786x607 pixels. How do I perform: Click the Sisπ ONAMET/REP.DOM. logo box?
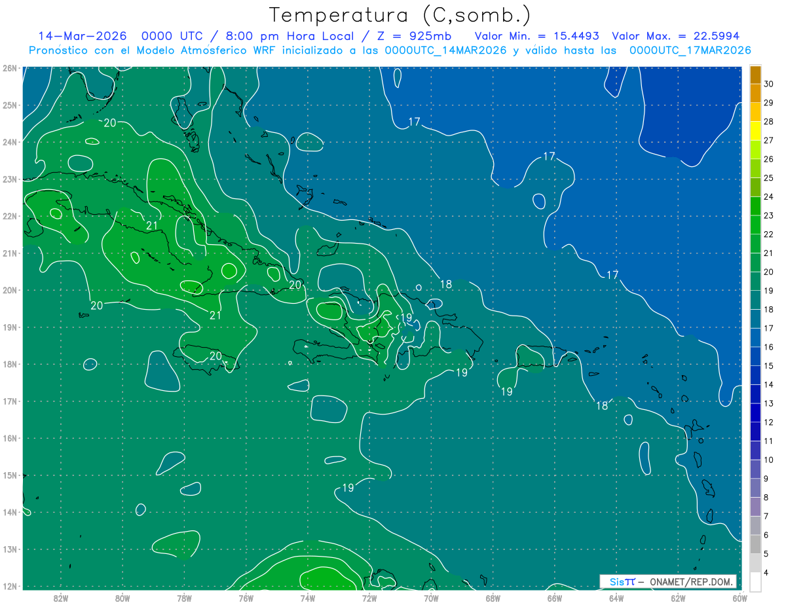point(668,581)
